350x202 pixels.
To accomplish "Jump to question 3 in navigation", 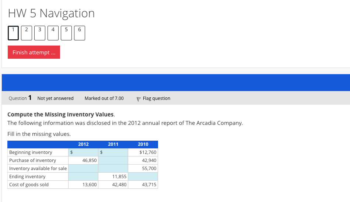I will coord(39,33).
